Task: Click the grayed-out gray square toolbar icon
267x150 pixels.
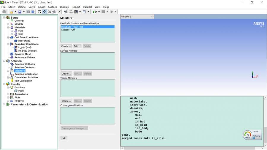Action: [103, 12]
